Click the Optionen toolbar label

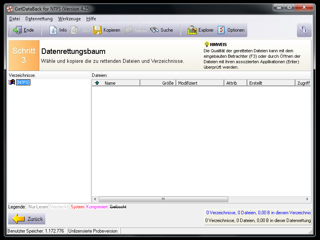point(236,30)
